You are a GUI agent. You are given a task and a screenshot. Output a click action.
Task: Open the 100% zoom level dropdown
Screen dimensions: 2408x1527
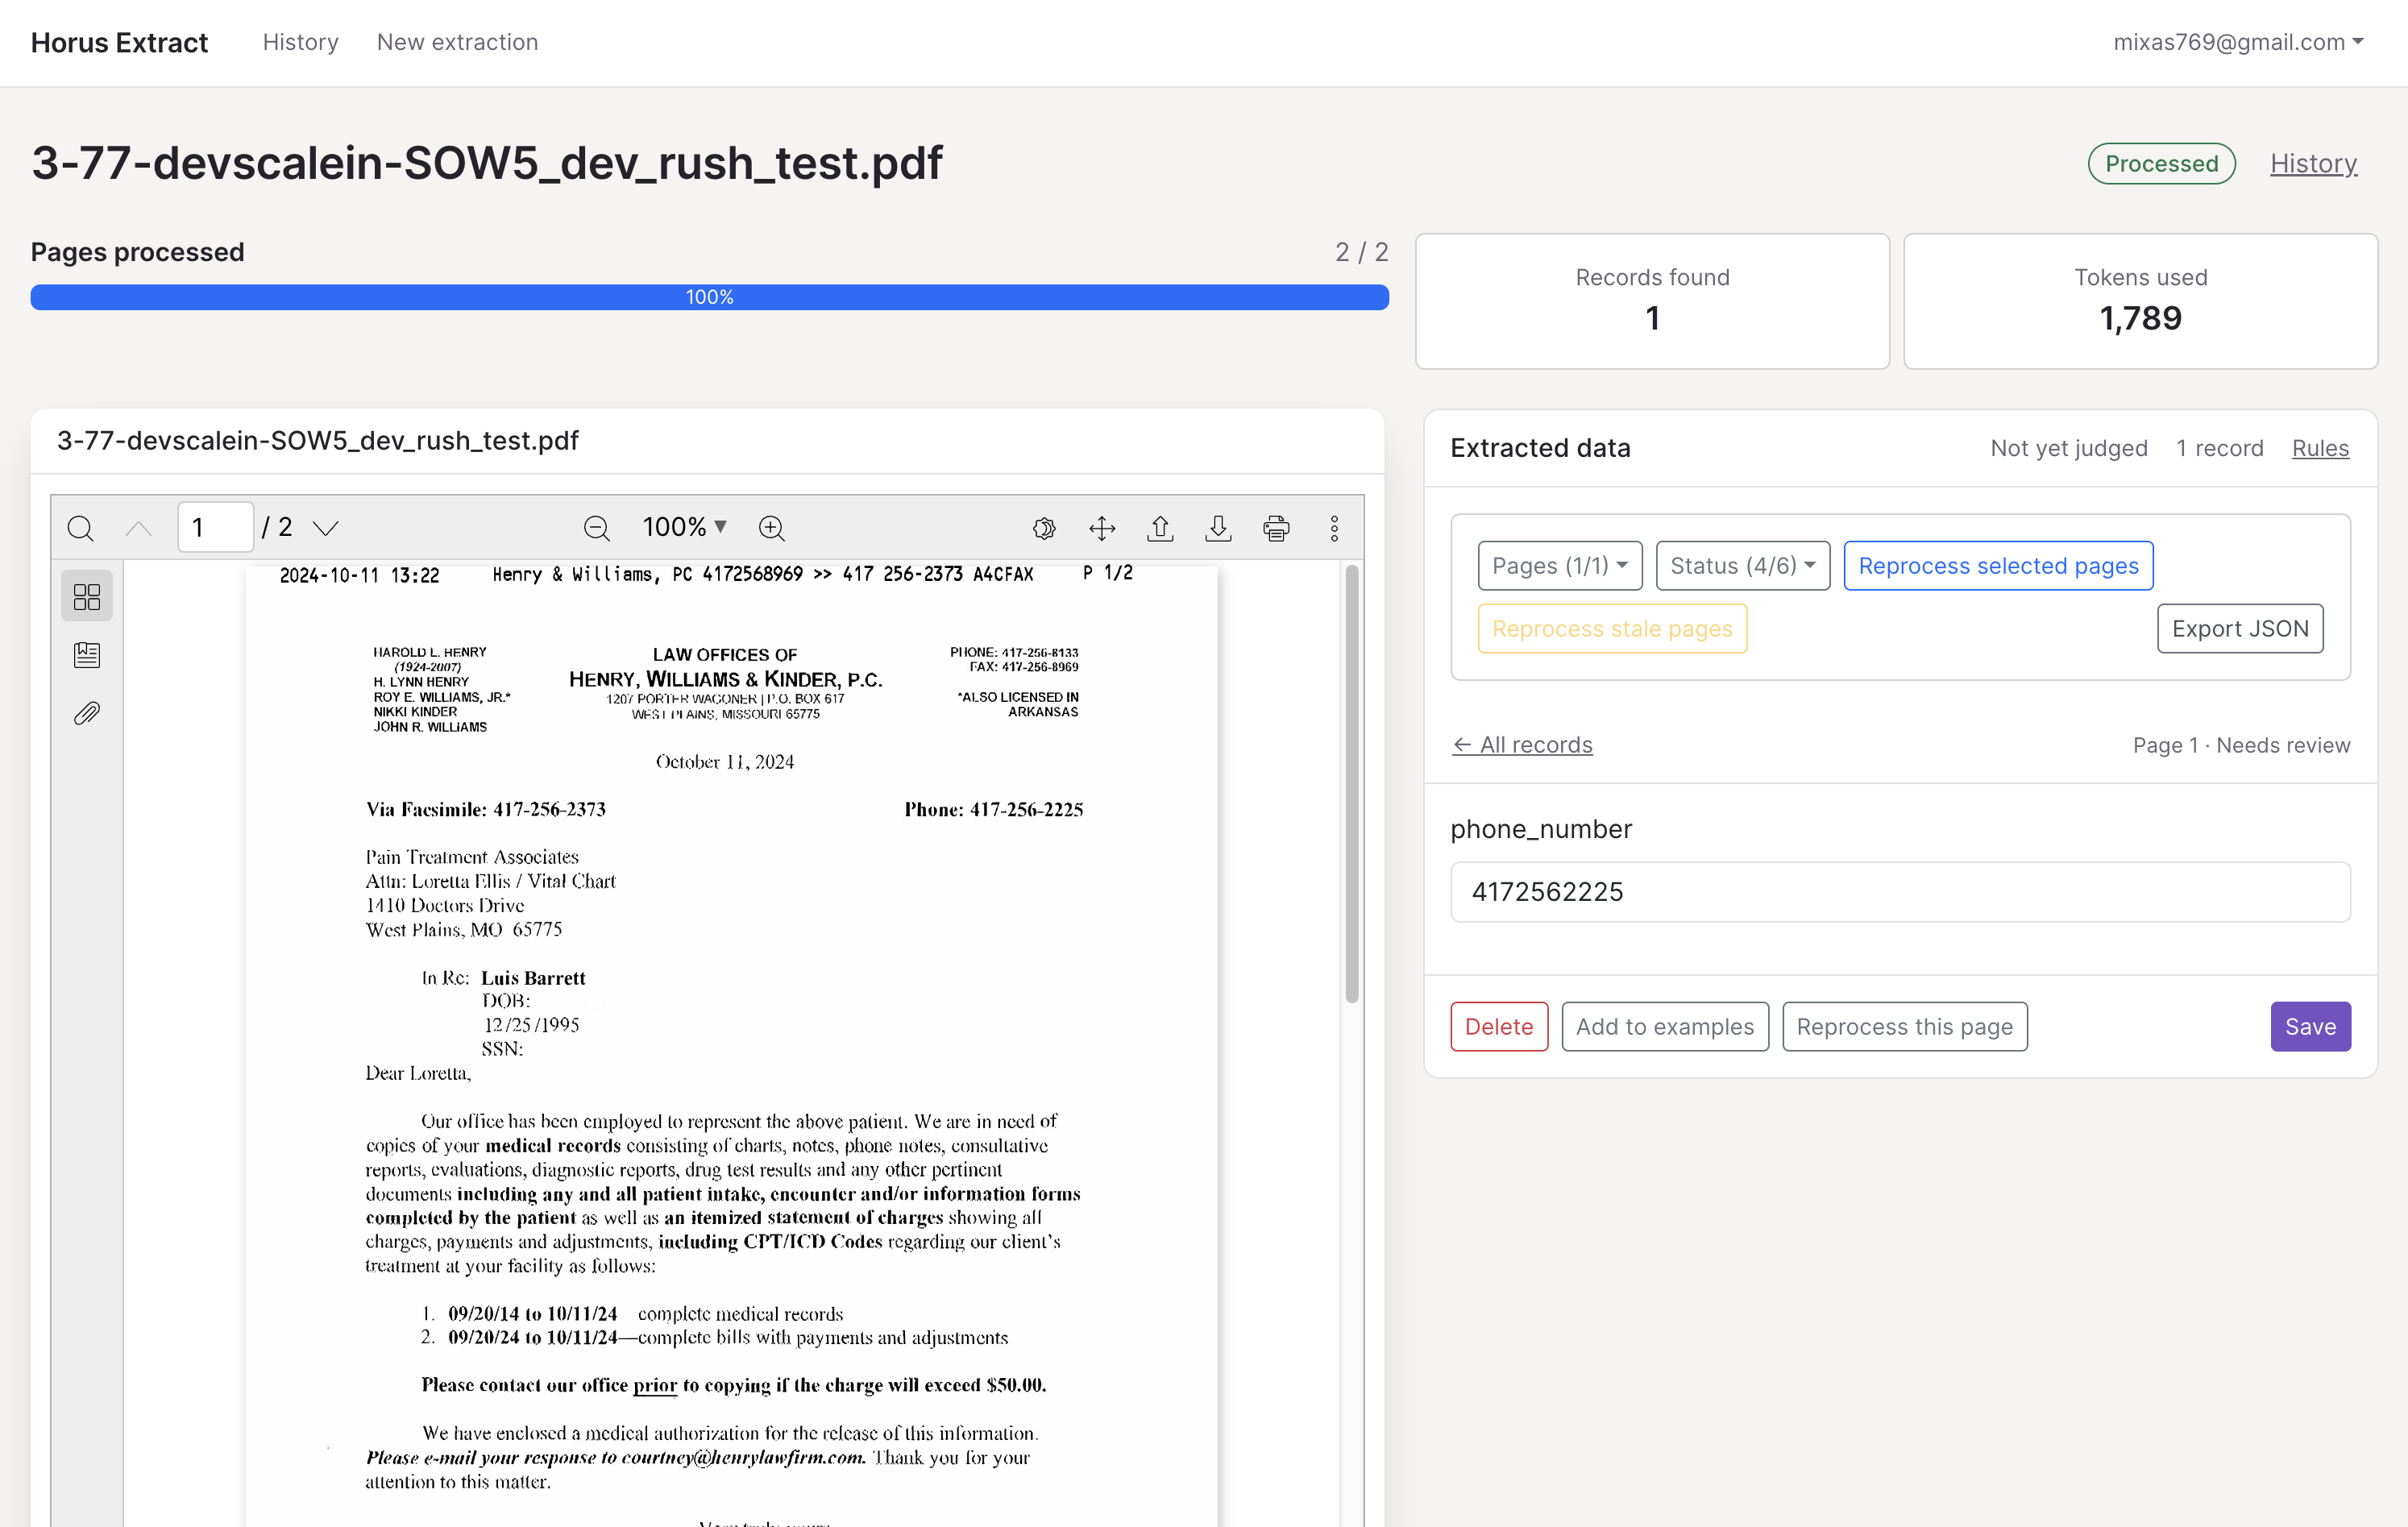(684, 527)
